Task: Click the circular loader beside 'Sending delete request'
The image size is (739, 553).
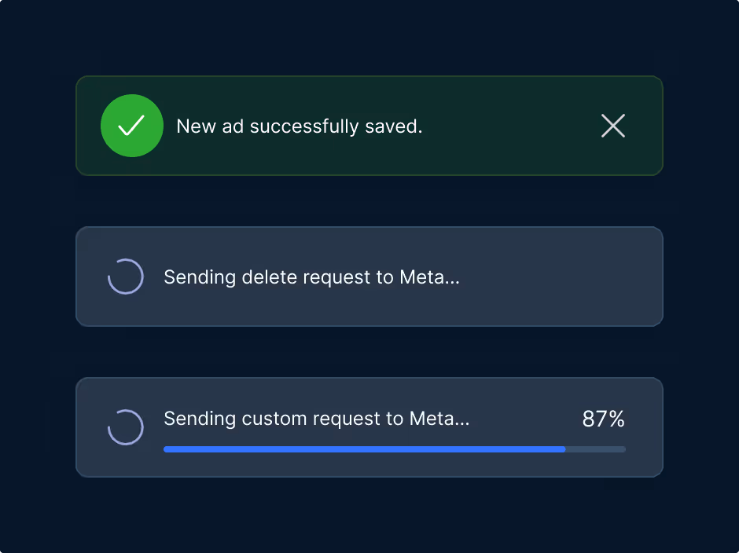Action: [x=126, y=276]
